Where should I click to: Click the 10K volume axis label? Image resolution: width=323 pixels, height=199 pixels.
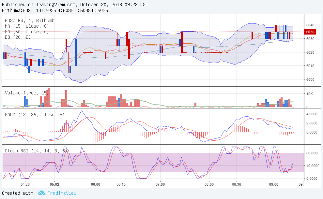point(309,94)
